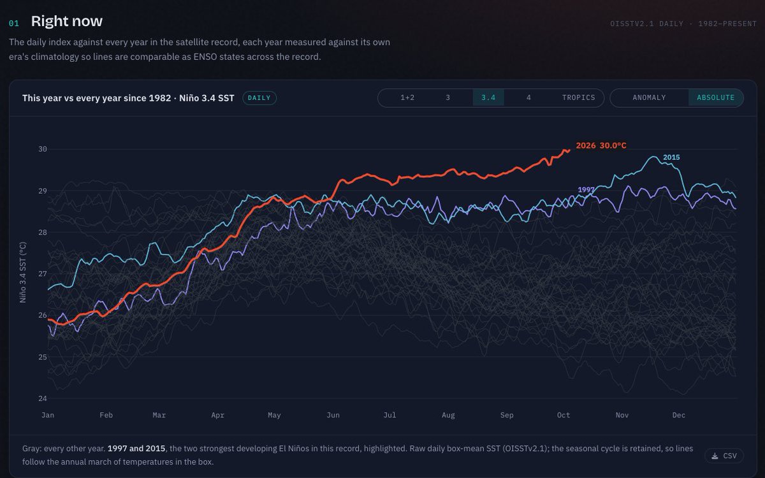Image resolution: width=765 pixels, height=478 pixels.
Task: Toggle the chart to ABSOLUTE mode
Action: click(715, 98)
